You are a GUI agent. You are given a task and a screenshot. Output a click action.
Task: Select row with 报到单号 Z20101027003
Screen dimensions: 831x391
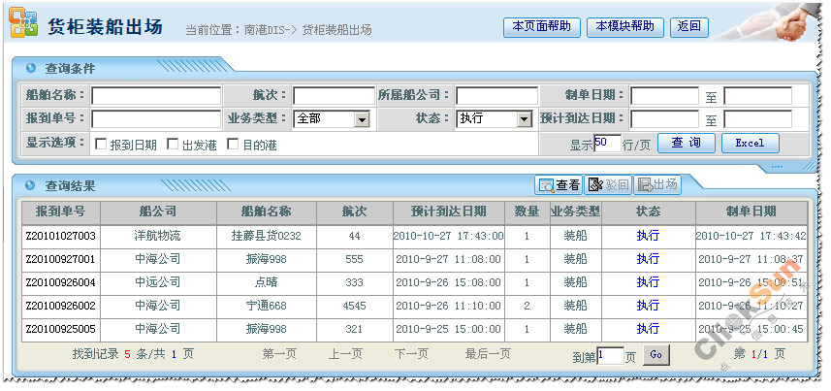pos(60,236)
